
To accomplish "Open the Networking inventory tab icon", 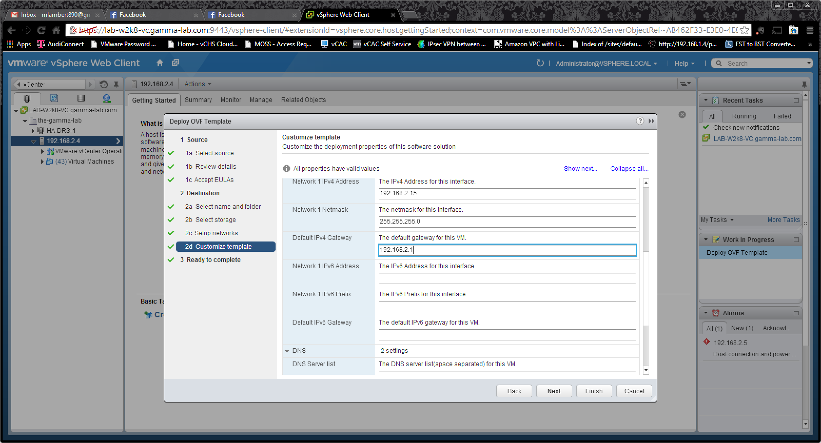I will coord(107,98).
